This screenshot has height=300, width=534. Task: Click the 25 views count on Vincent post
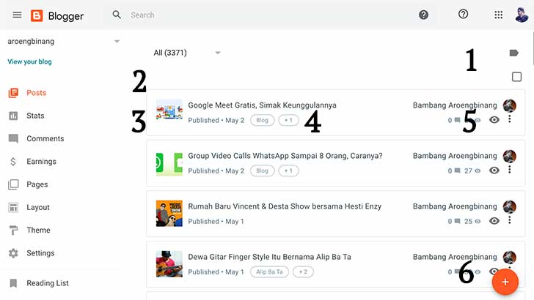pos(472,222)
